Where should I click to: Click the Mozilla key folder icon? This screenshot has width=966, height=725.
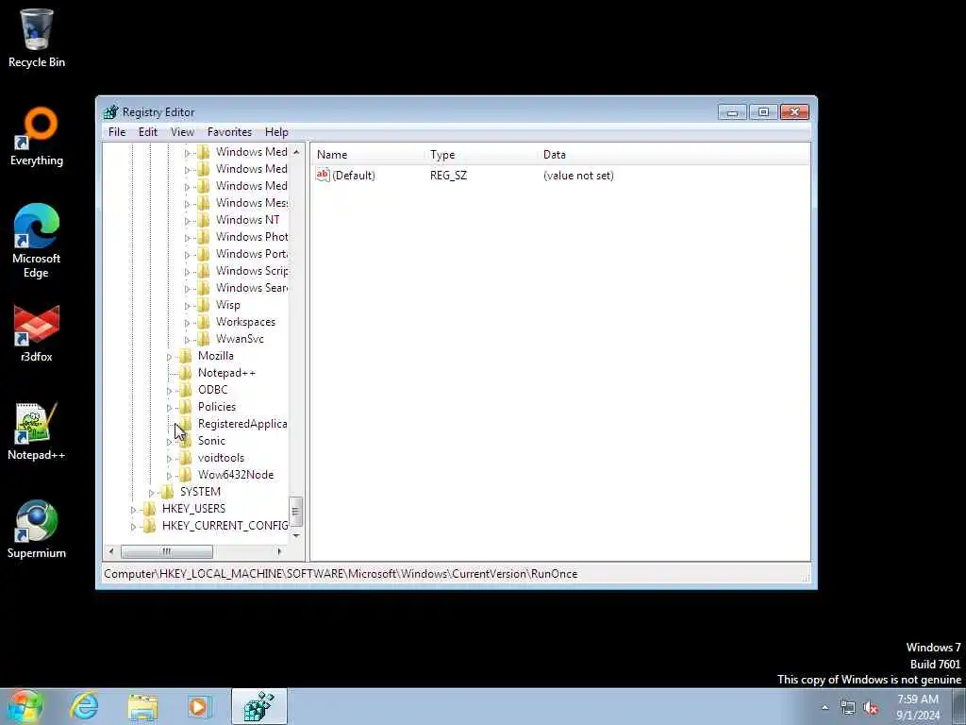click(x=186, y=356)
